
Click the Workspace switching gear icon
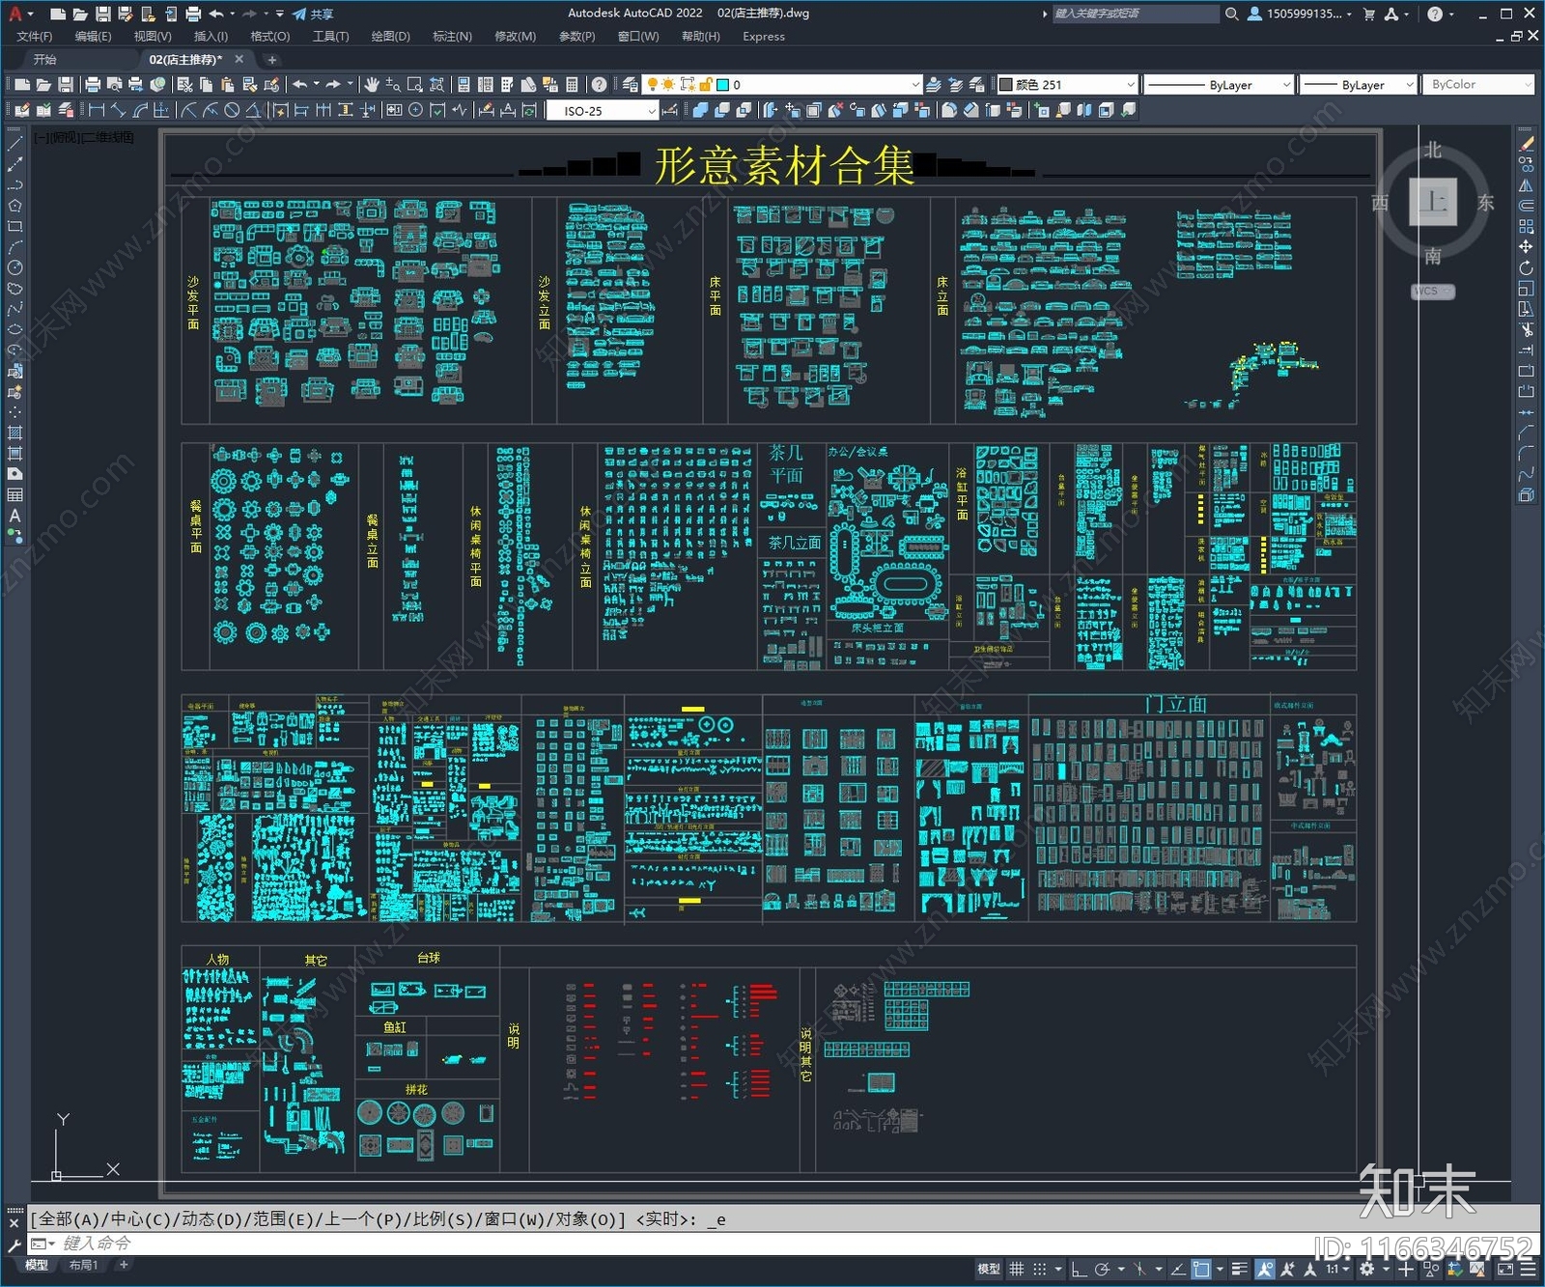1367,1269
